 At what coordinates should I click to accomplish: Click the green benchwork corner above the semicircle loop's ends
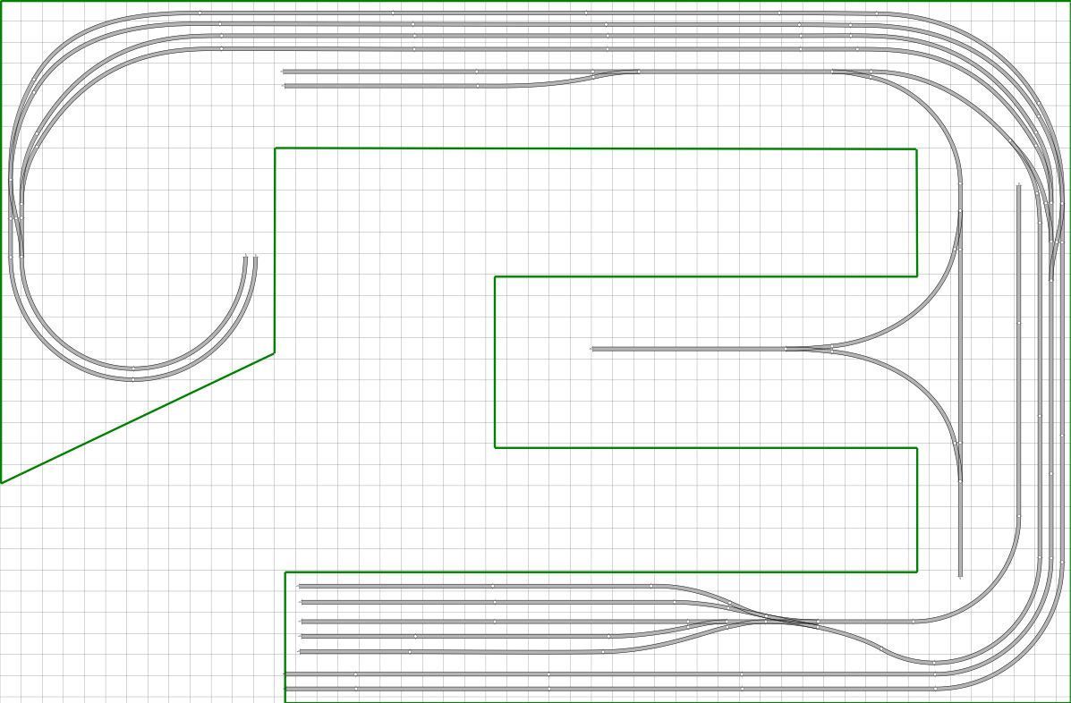(275, 148)
